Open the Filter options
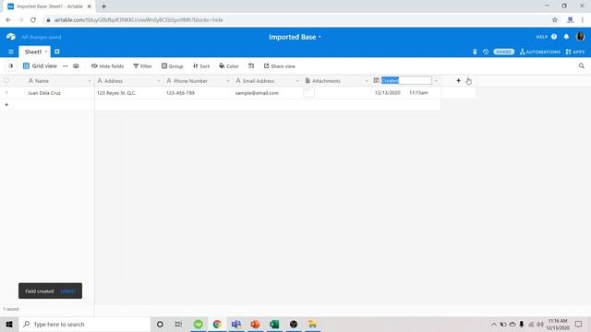 click(x=142, y=65)
